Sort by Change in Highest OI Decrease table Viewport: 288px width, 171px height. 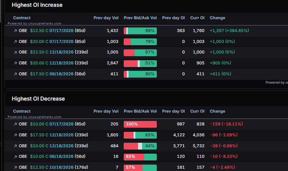(217, 111)
